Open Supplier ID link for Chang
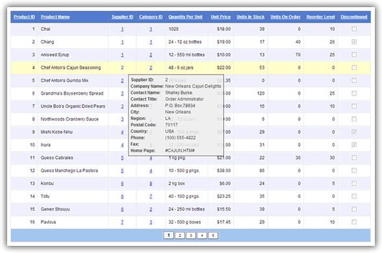This screenshot has width=382, height=253. click(x=122, y=42)
